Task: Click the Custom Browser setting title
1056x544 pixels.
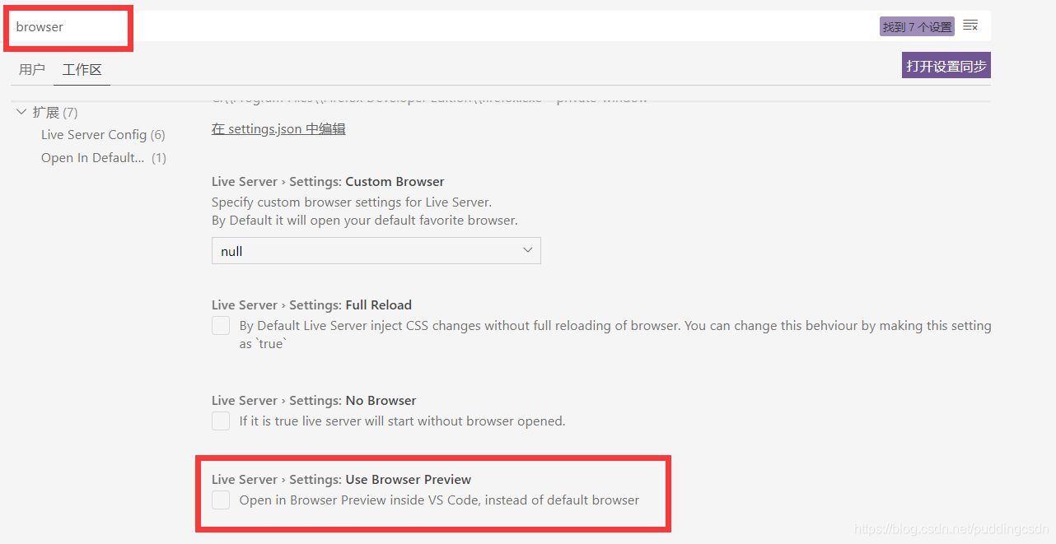Action: tap(328, 182)
